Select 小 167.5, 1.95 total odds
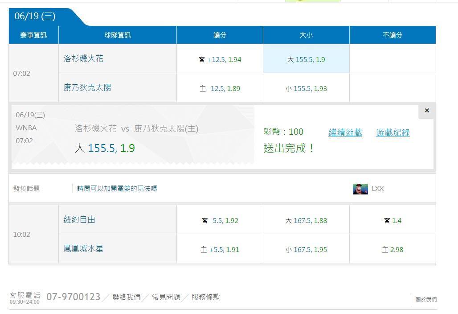Viewport: 458px width, 314px height. click(306, 249)
